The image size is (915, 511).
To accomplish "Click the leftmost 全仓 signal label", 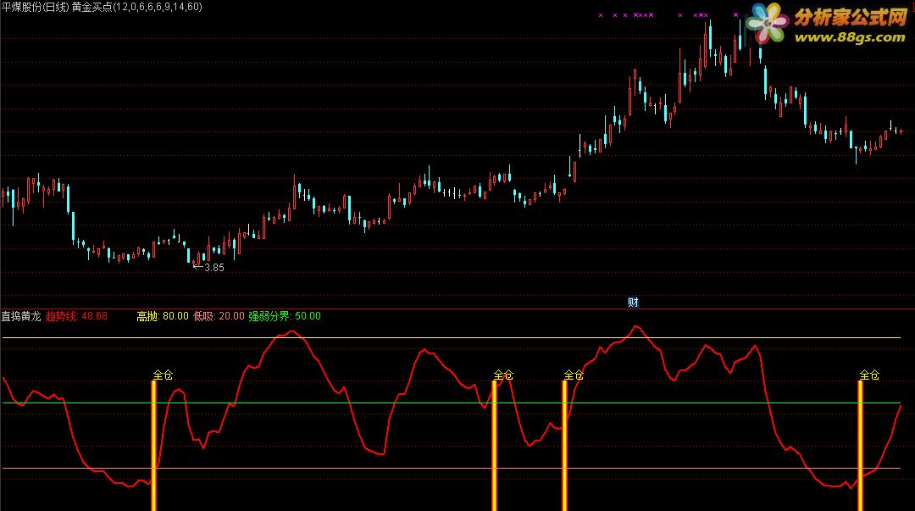I will [163, 375].
